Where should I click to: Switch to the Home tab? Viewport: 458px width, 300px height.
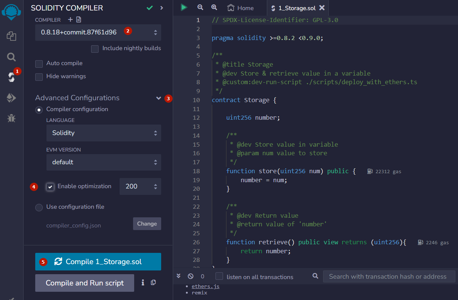(241, 8)
